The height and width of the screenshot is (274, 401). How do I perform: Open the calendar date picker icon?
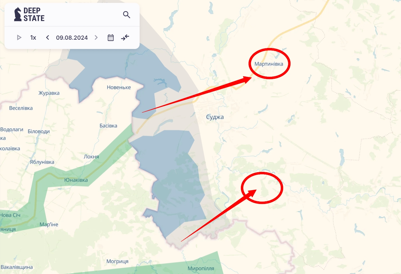click(111, 37)
